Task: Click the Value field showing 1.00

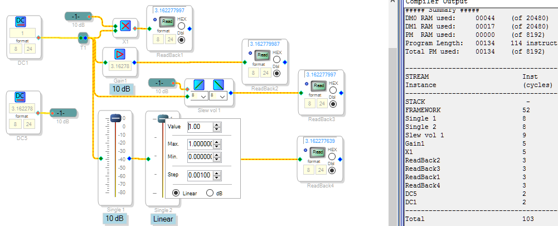Action: 200,127
